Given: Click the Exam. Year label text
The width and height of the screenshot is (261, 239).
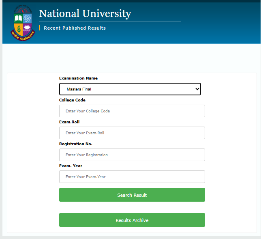Looking at the screenshot, I should tap(71, 166).
